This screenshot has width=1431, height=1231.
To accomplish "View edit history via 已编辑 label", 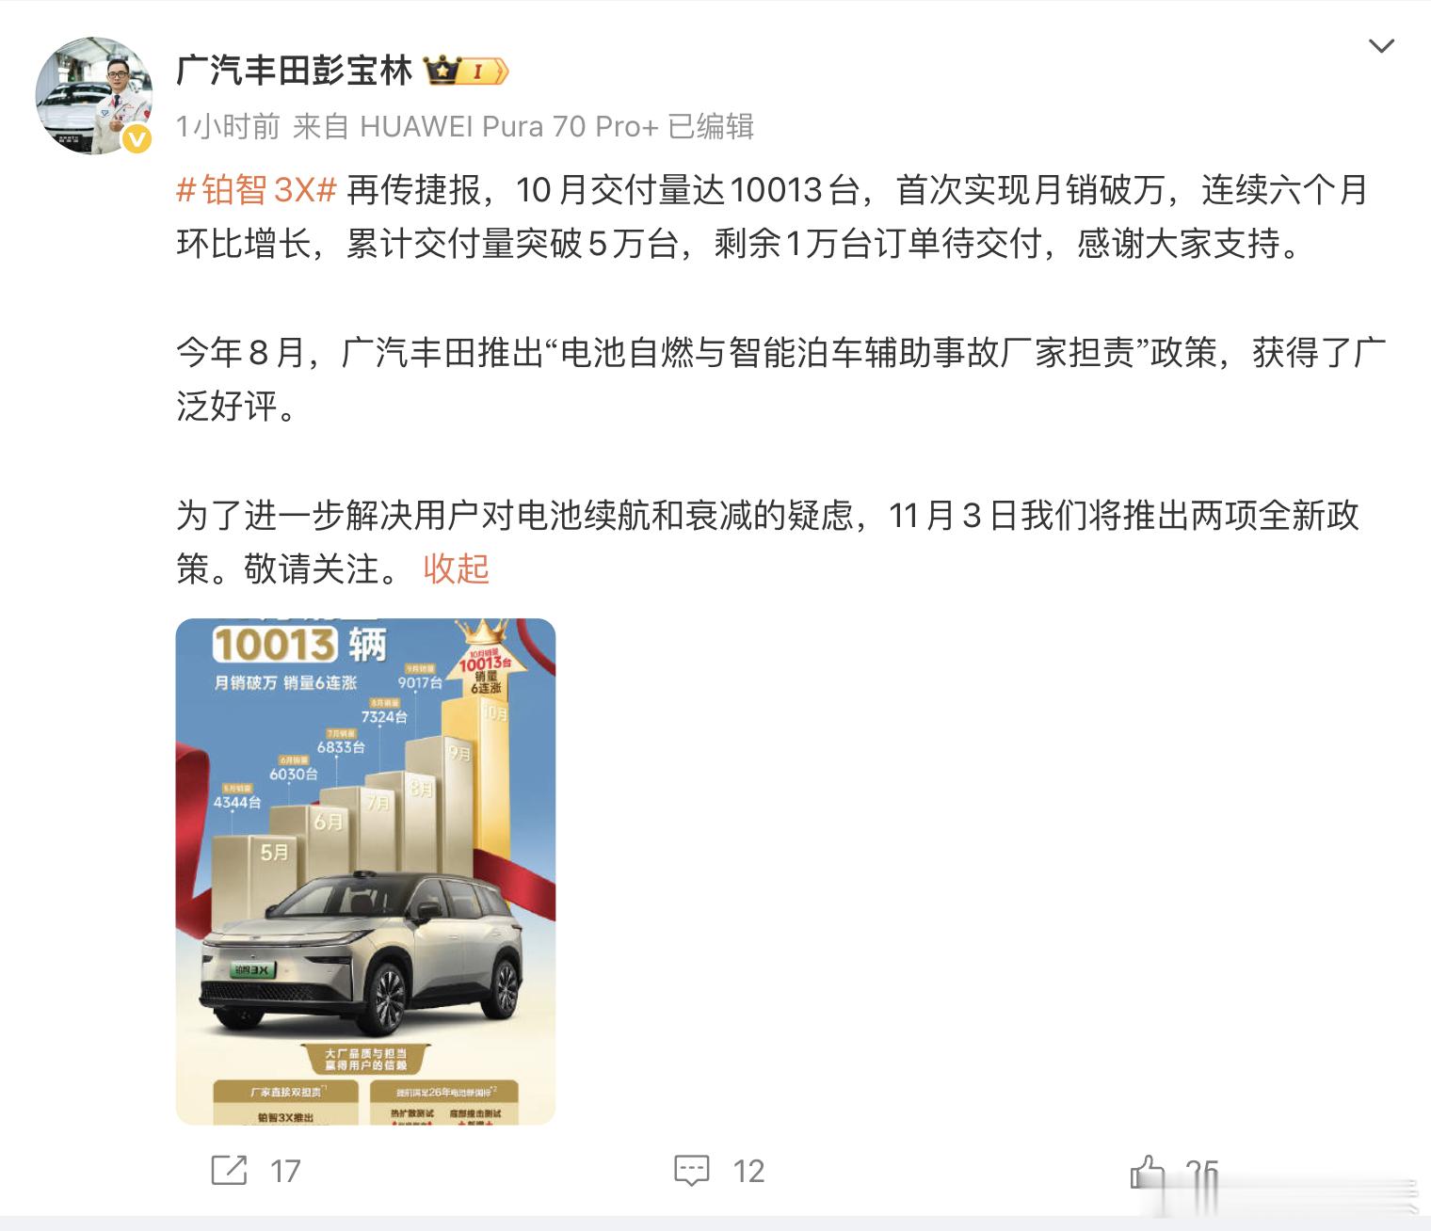I will coord(711,126).
